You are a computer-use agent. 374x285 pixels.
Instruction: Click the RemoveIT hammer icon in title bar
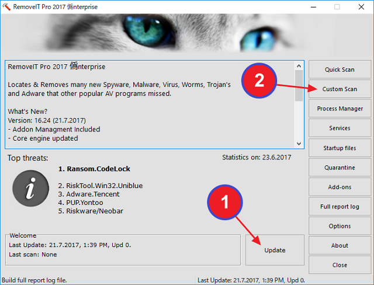[x=8, y=7]
